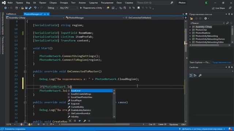234x131 pixels.
Task: Click the Save floppy disk icon
Action: pos(26,8)
